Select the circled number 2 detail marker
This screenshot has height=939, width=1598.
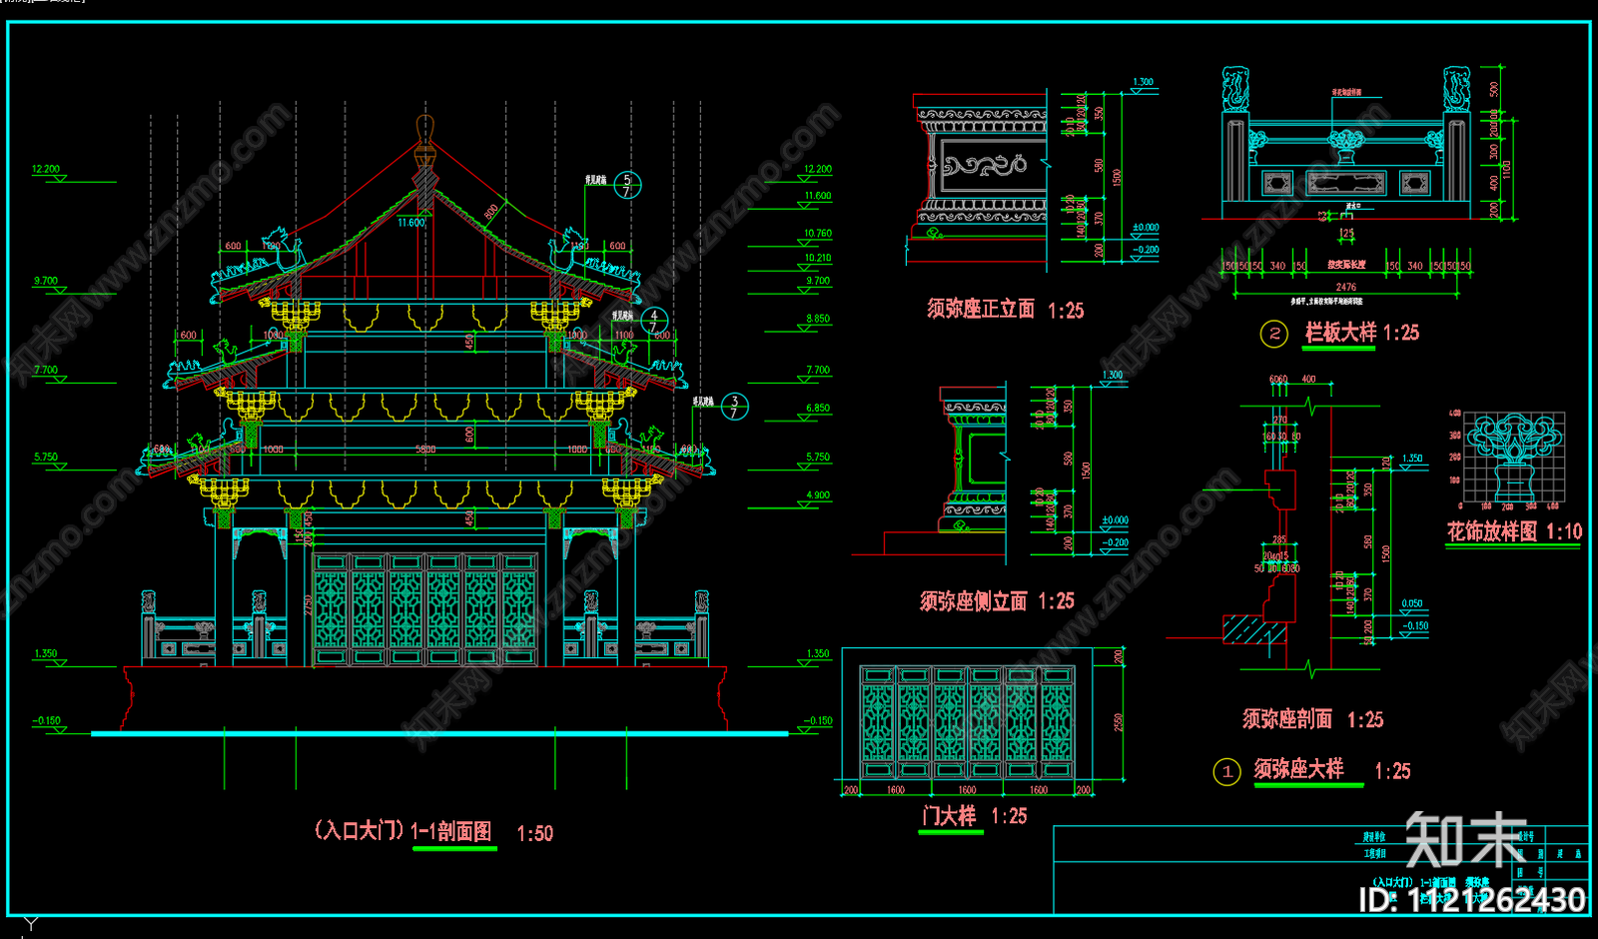(x=1273, y=334)
